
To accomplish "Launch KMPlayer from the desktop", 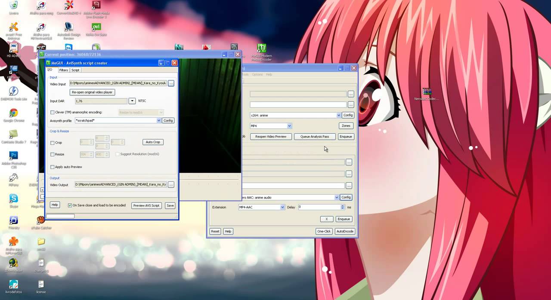I will (x=14, y=72).
